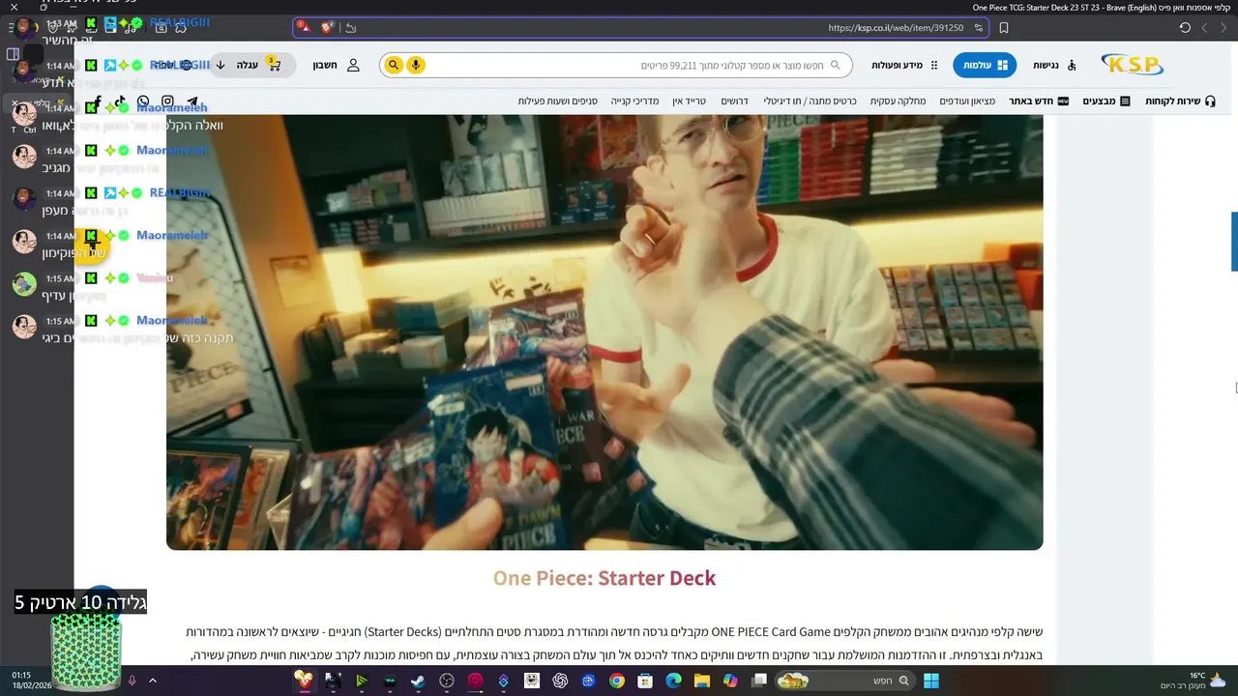Click the page vertical scrollbar thumb
Screen dimensions: 1238x696
(x=1234, y=242)
